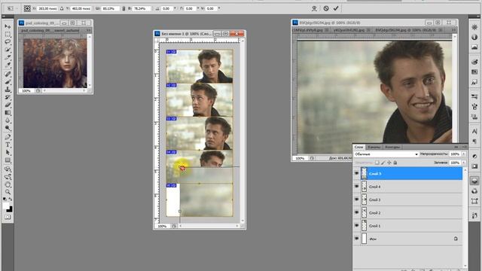The image size is (482, 271).
Task: Hide layer Слой 5 with eye icon
Action: (x=356, y=174)
